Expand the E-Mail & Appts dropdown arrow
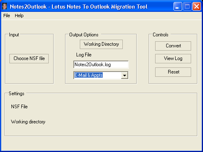Image resolution: width=203 pixels, height=152 pixels. tap(124, 75)
